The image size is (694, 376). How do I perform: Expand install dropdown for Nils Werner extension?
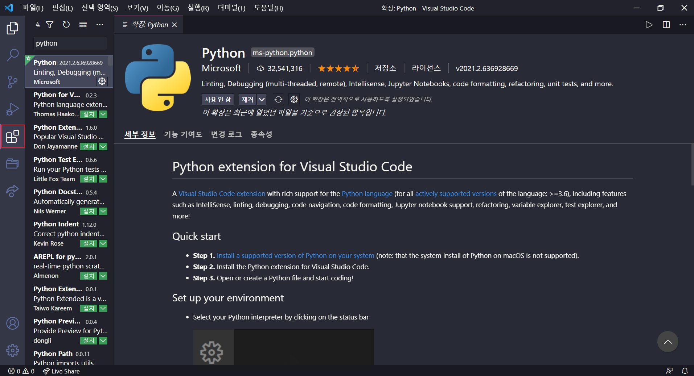(103, 211)
